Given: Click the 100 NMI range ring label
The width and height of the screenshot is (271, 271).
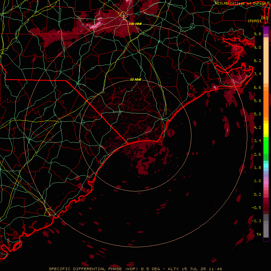Looking at the screenshot, I should click(x=135, y=24).
